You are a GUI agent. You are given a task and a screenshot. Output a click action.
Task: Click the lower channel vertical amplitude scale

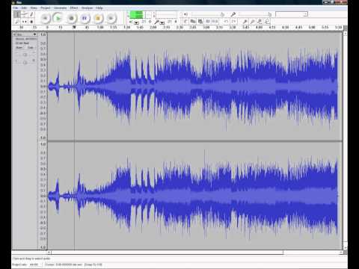tap(43, 196)
